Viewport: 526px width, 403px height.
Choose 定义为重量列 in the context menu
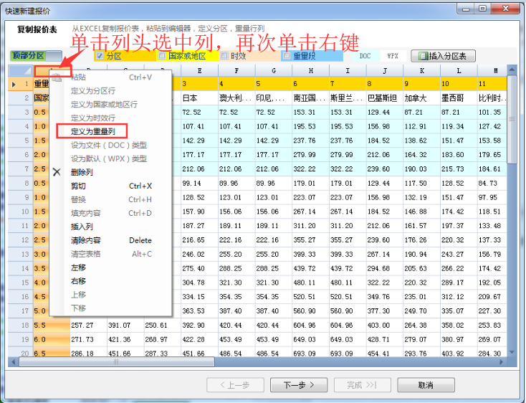pyautogui.click(x=91, y=131)
